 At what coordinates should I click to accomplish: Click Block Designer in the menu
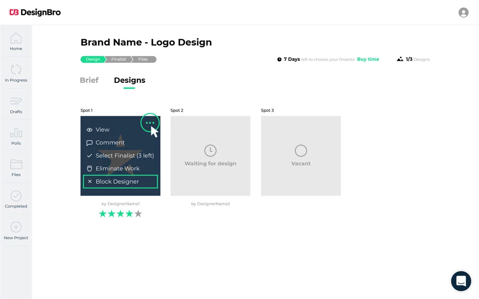click(117, 181)
